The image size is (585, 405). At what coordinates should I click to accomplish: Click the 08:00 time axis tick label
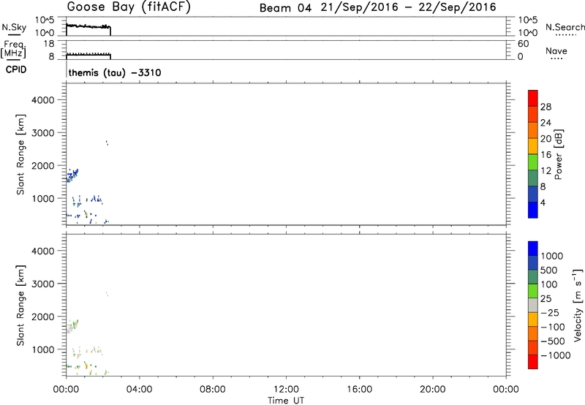click(212, 390)
